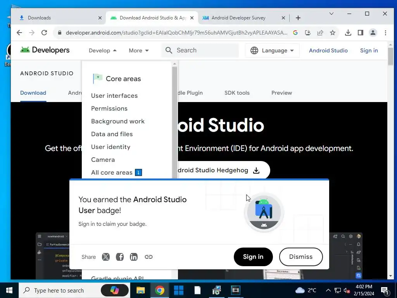Screen dimensions: 397x298
Task: Share badge on Facebook
Action: coord(119,257)
